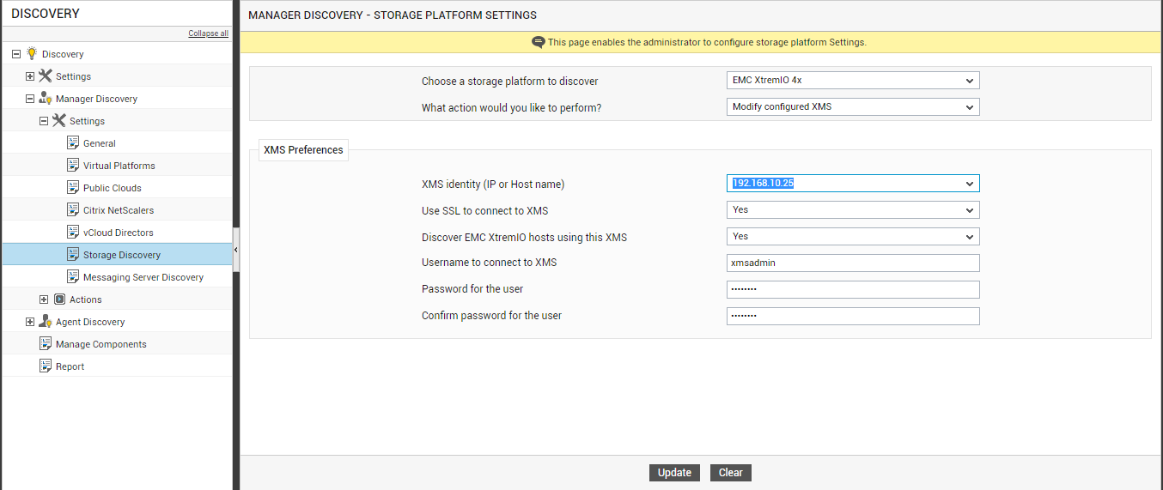The width and height of the screenshot is (1163, 490).
Task: Select Messaging Server Discovery in the tree
Action: click(143, 277)
